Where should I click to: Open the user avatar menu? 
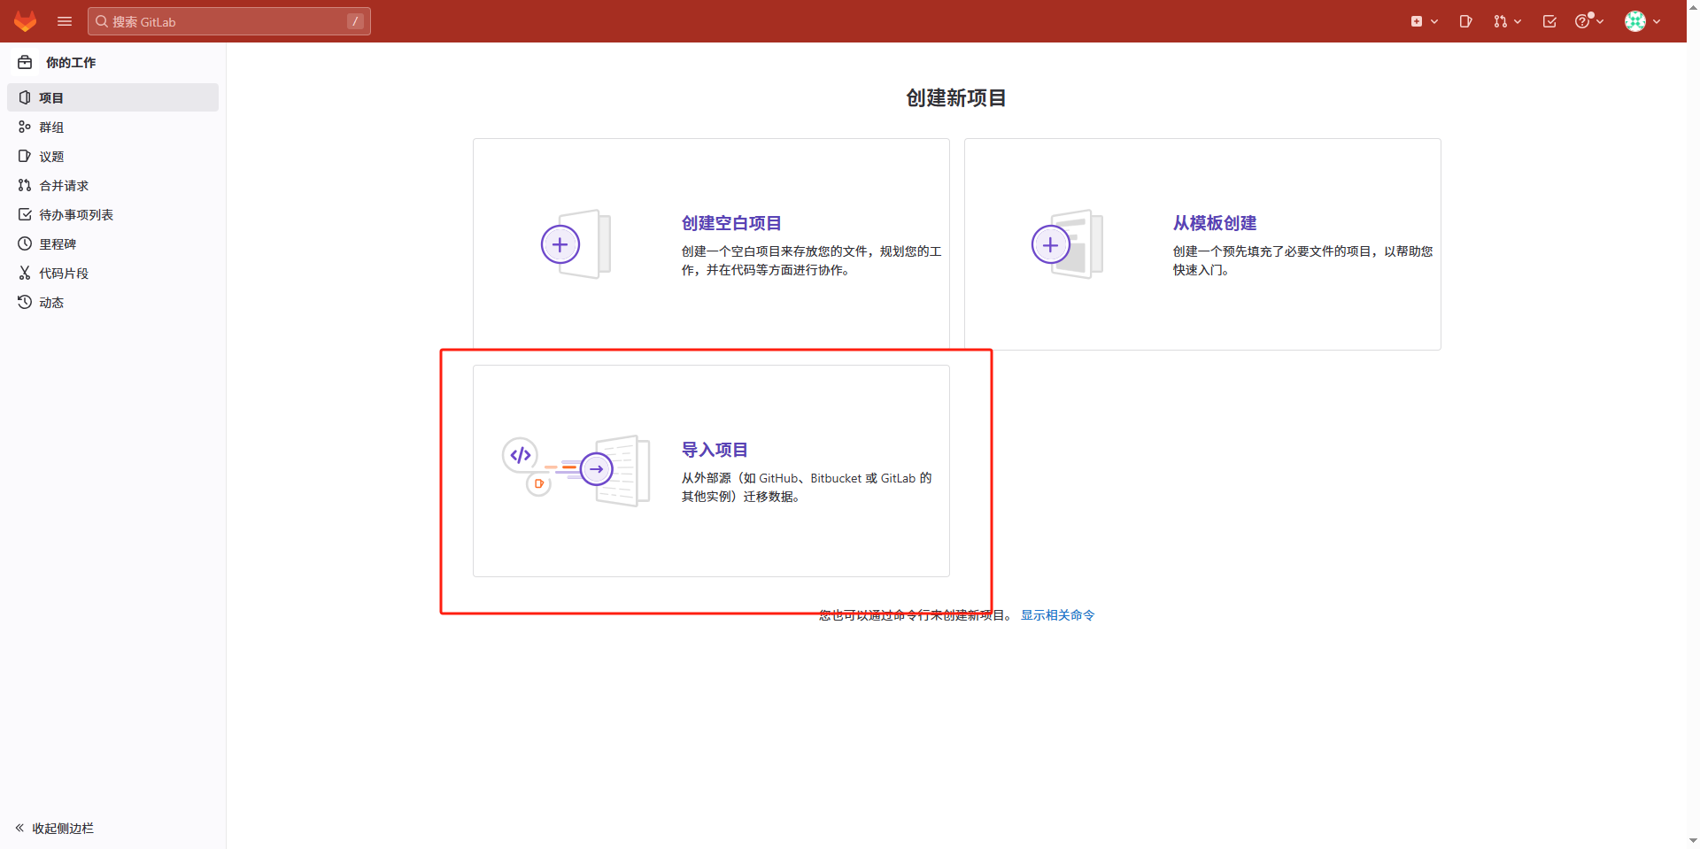pyautogui.click(x=1635, y=21)
